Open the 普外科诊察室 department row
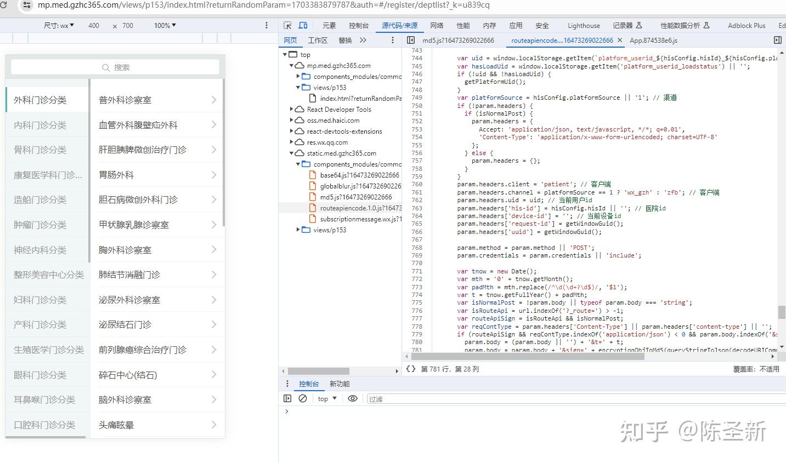The width and height of the screenshot is (786, 463). coord(157,100)
